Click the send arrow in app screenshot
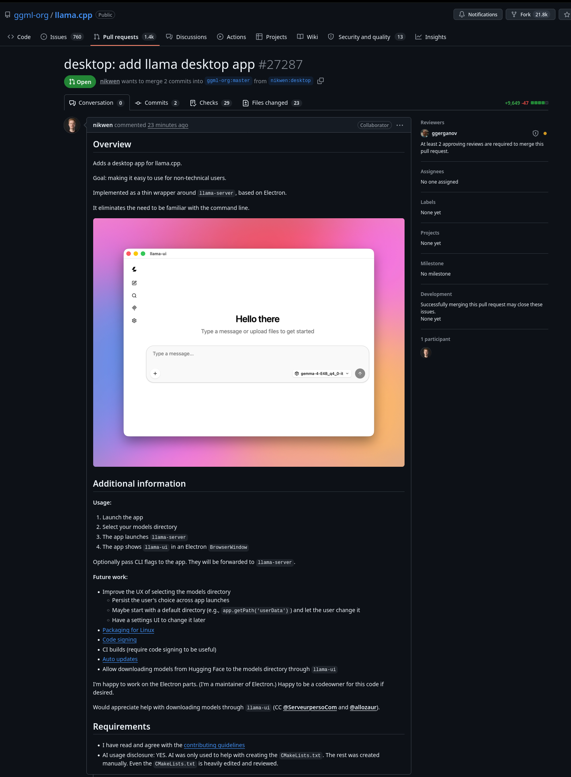The width and height of the screenshot is (571, 777). pyautogui.click(x=360, y=374)
